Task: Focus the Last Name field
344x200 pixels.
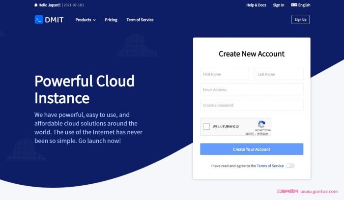Action: (279, 74)
